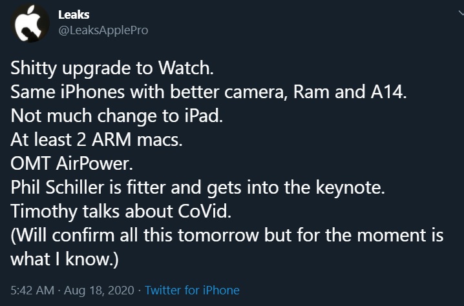464x306 pixels.
Task: Click the "Same iPhones" text
Action: (56, 91)
